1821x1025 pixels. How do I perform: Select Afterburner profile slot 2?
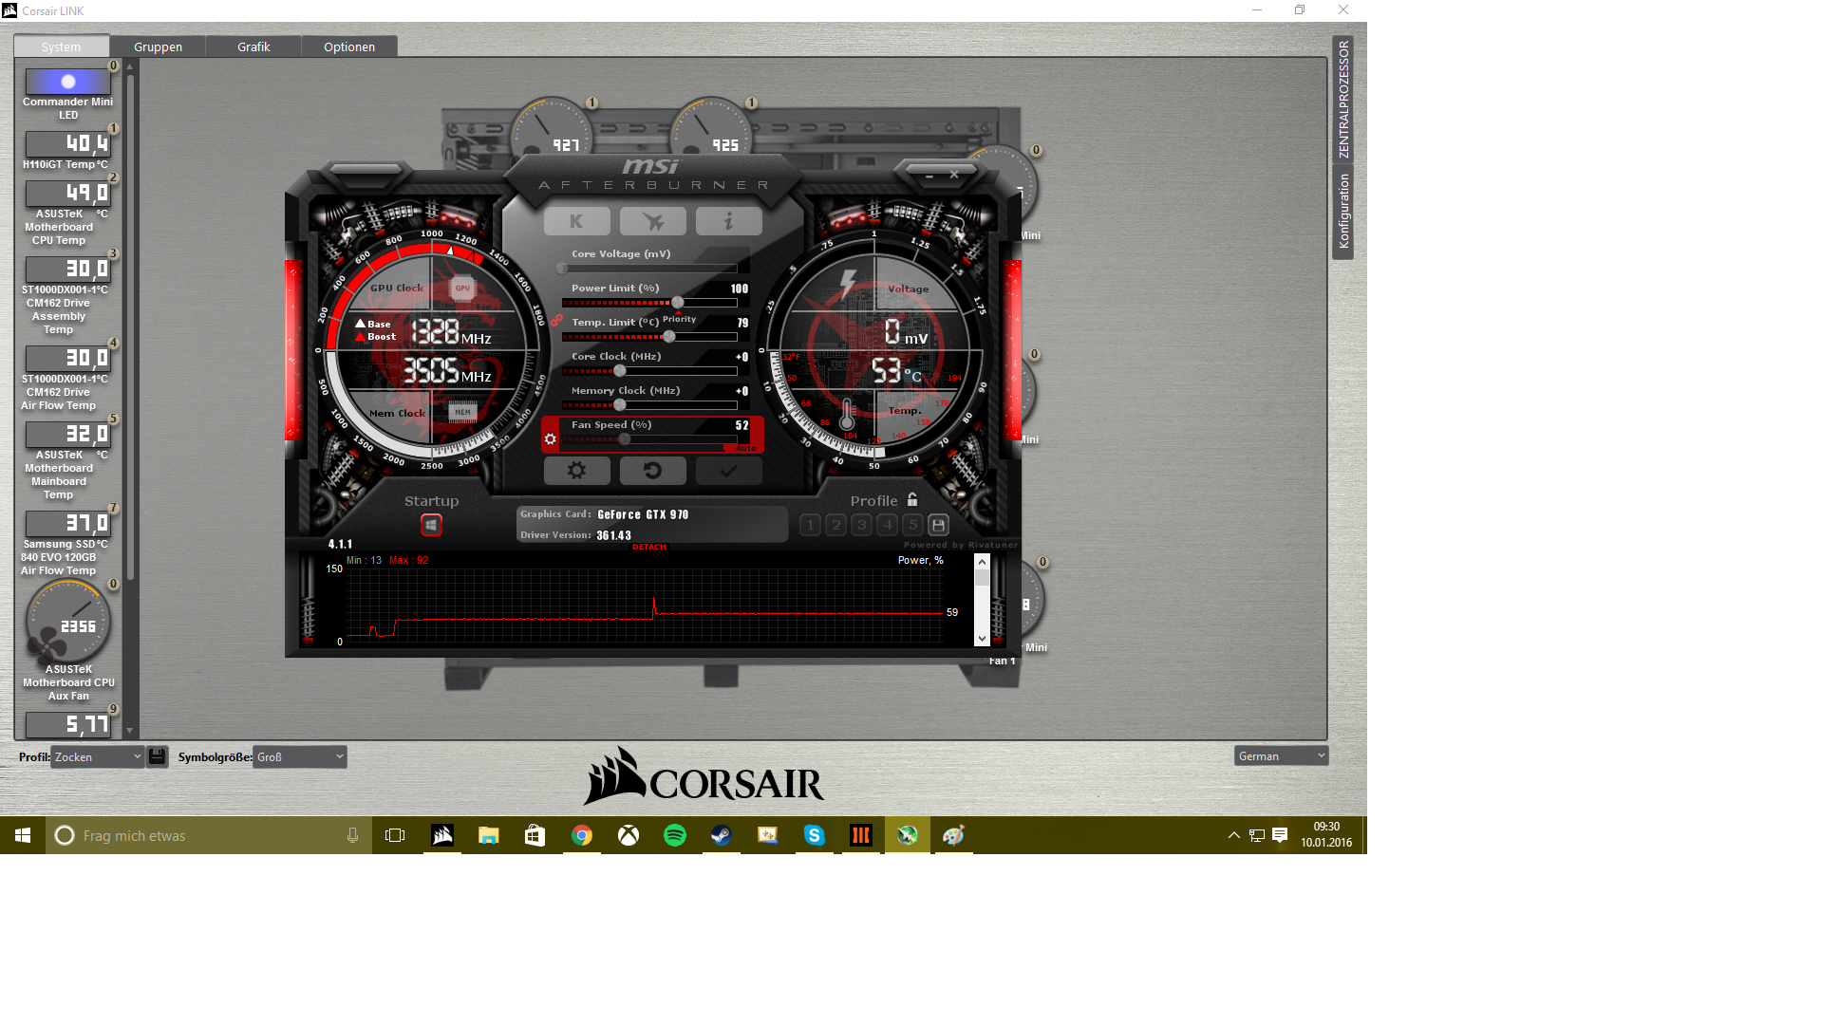coord(835,525)
